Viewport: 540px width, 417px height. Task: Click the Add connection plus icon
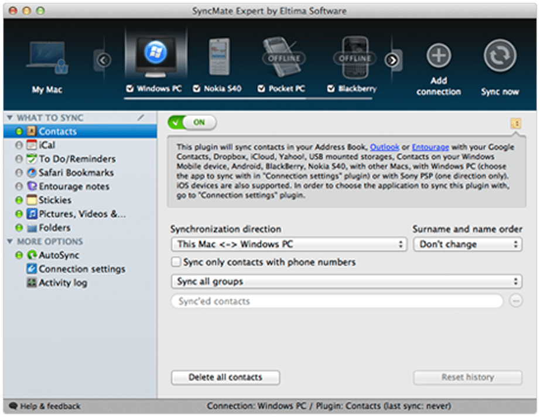pos(439,56)
